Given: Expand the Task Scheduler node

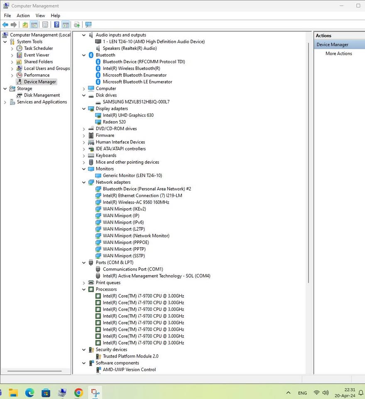Looking at the screenshot, I should click(12, 48).
